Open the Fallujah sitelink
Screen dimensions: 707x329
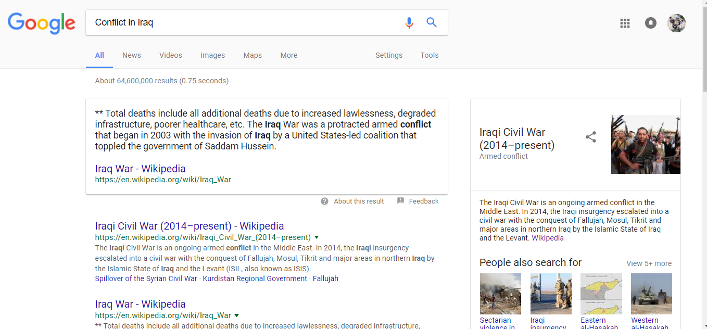[325, 279]
